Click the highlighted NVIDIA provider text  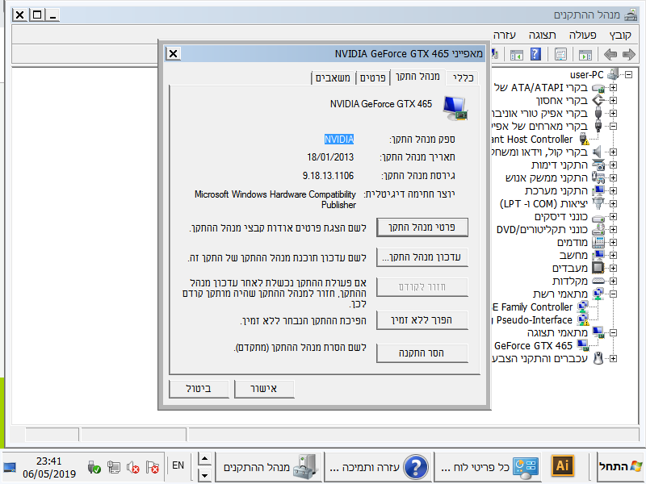(x=338, y=139)
